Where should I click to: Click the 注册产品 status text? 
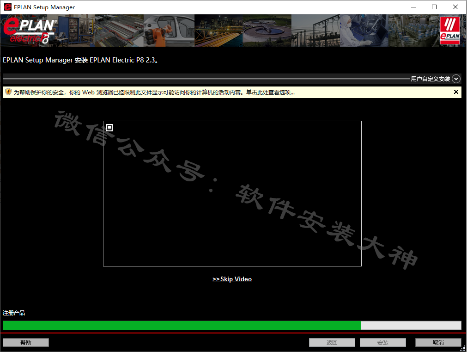click(14, 313)
